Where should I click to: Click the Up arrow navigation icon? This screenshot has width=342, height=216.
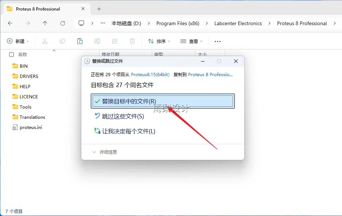point(44,23)
